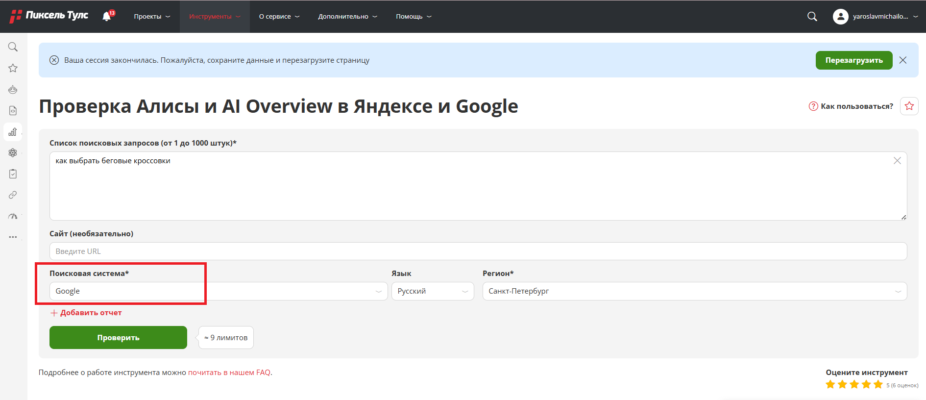Dismiss the session expired notification
Viewport: 926px width, 400px height.
pos(903,60)
